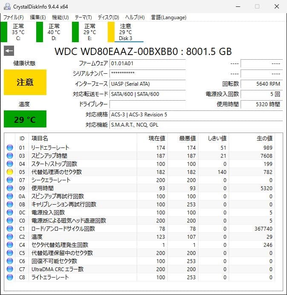Image resolution: width=287 pixels, height=295 pixels.
Task: Click the power-on hours field 5320 時間
Action: (261, 104)
